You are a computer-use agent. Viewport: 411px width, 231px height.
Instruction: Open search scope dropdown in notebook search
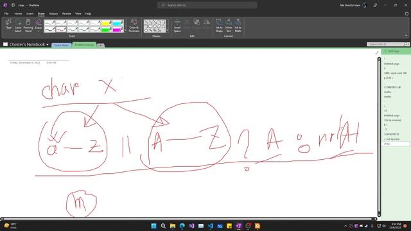408,44
